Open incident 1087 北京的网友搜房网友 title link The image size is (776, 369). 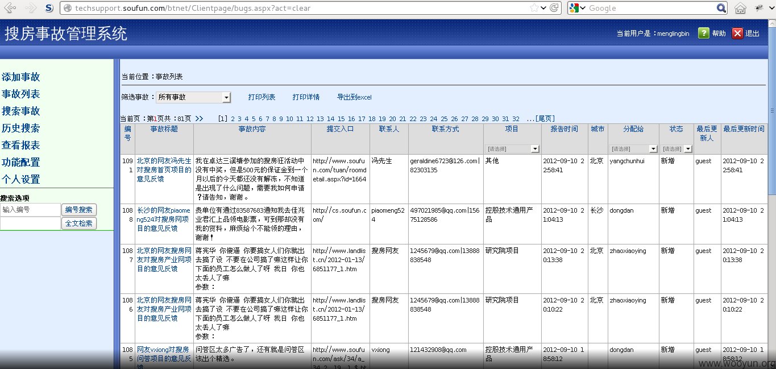pos(164,259)
